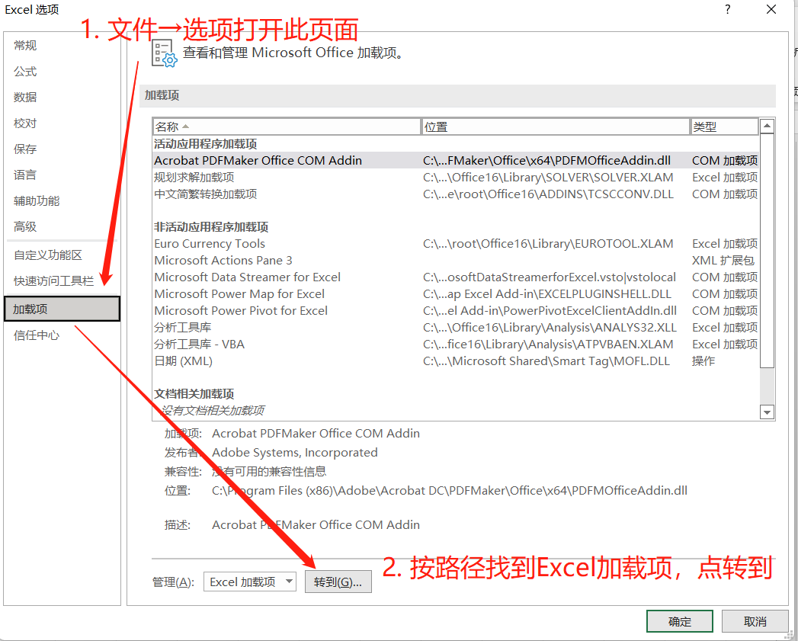Click the MOFL.DLL location cell
This screenshot has height=641, width=798.
pyautogui.click(x=546, y=361)
